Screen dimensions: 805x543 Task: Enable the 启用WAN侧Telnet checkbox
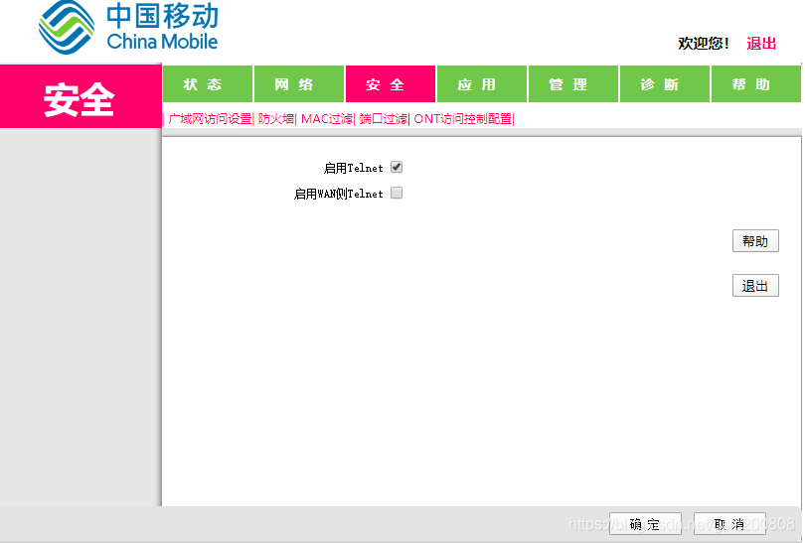pyautogui.click(x=397, y=193)
